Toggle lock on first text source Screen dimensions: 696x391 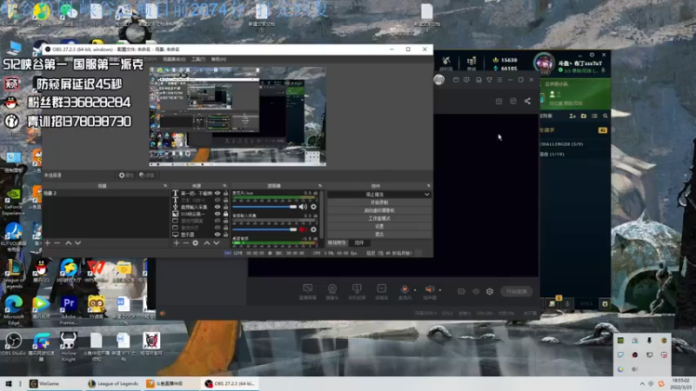225,193
